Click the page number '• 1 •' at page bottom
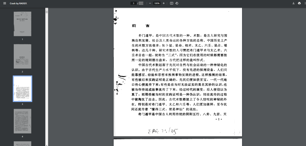Image resolution: width=306 pixels, height=146 pixels. [219, 119]
